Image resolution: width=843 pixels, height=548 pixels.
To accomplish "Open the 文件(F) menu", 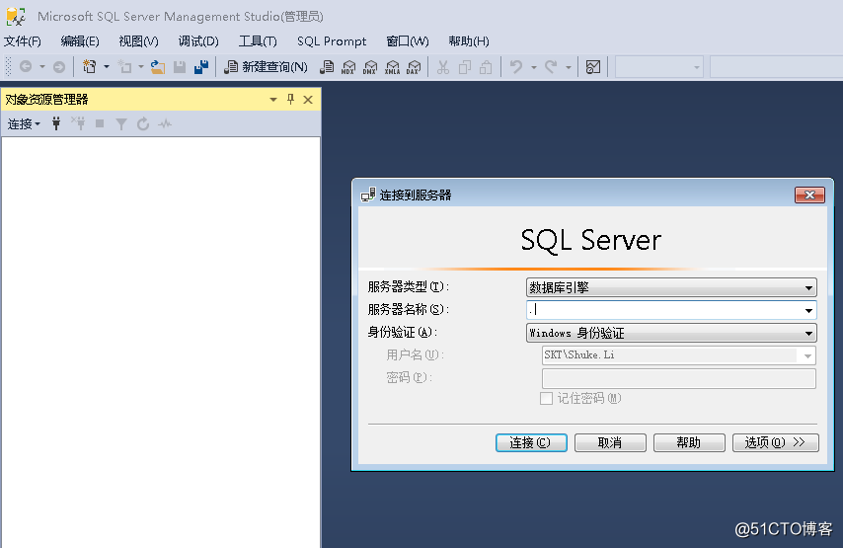I will 23,41.
